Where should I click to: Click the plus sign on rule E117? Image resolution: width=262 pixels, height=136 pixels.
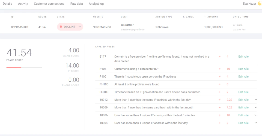coord(220,57)
